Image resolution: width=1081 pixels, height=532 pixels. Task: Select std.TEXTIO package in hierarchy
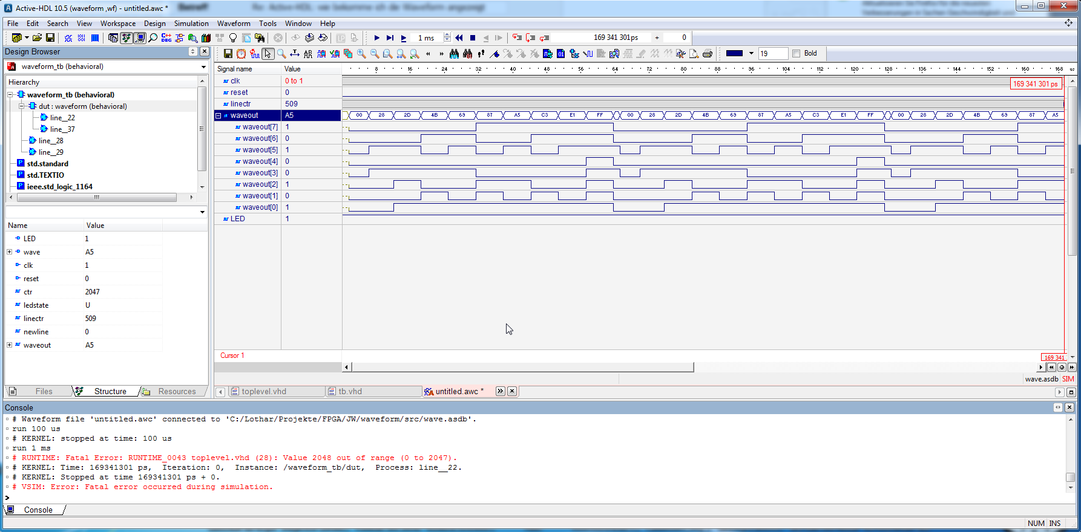tap(45, 175)
